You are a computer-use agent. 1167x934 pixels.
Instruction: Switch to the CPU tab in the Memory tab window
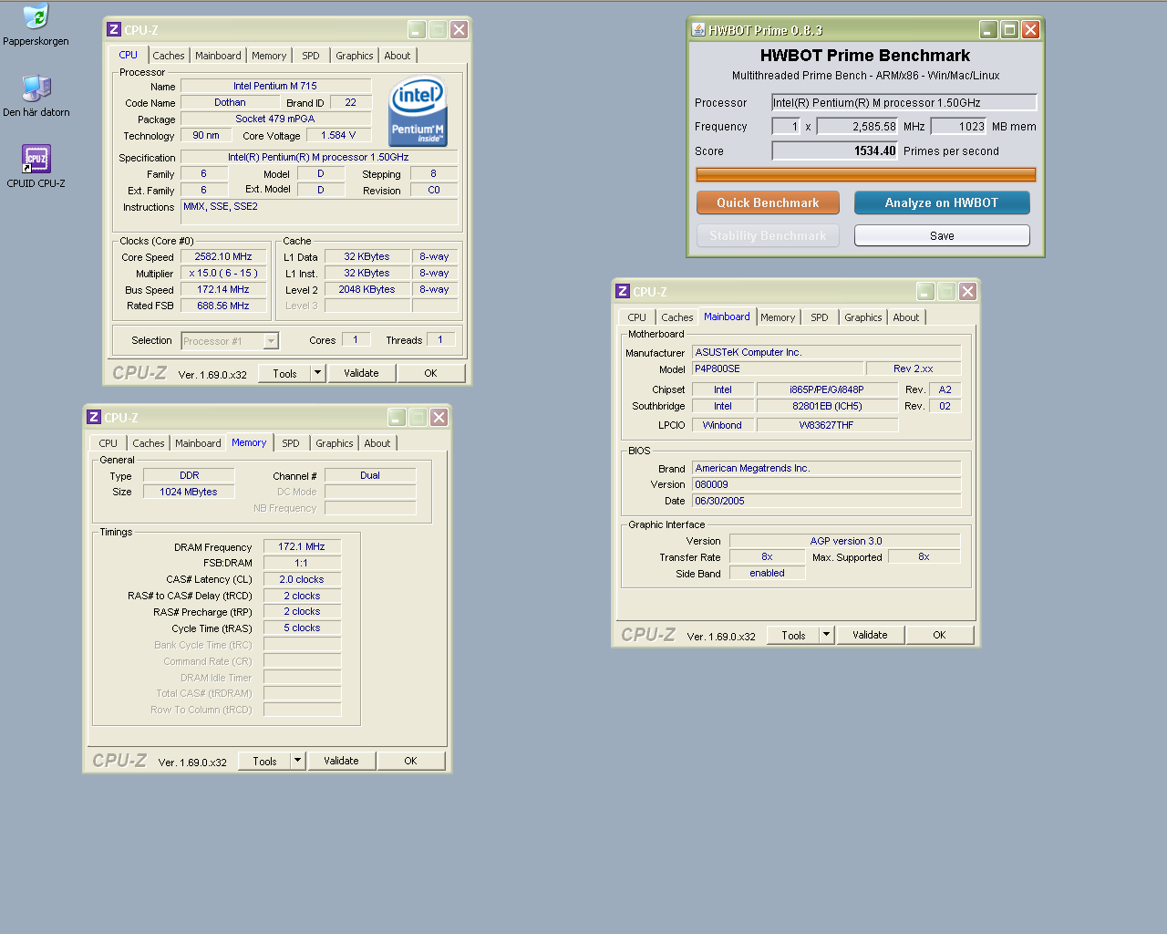click(108, 443)
